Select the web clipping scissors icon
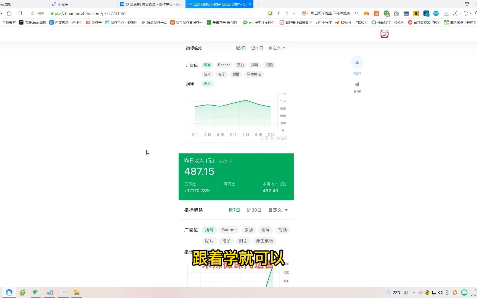Screen dimensions: 477x298 tap(455, 13)
